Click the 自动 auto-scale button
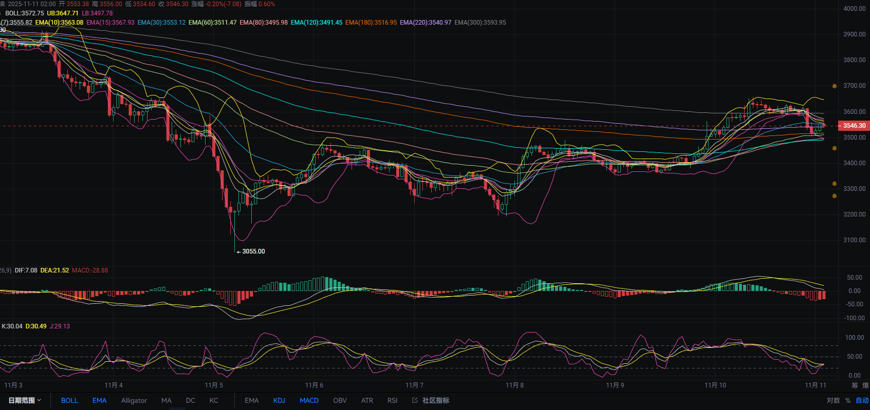The height and width of the screenshot is (410, 870). point(862,400)
